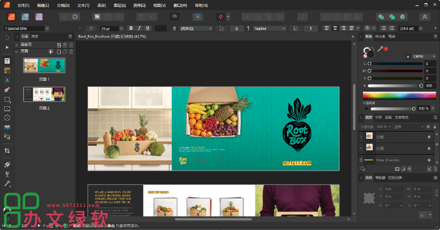Align text center button

(335, 28)
